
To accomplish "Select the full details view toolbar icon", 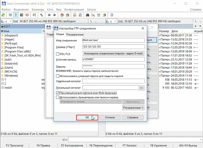I will pos(16,15).
